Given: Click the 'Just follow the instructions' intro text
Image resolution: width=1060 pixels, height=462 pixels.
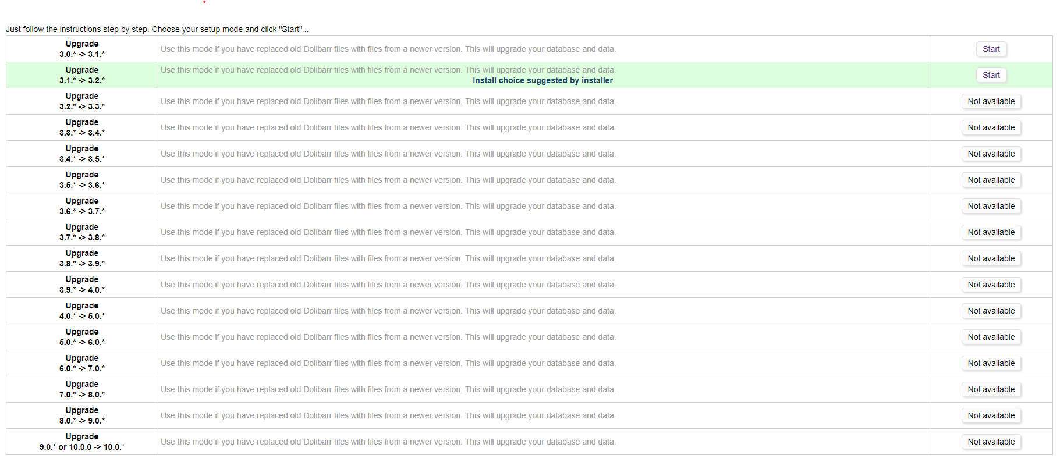Looking at the screenshot, I should [157, 29].
